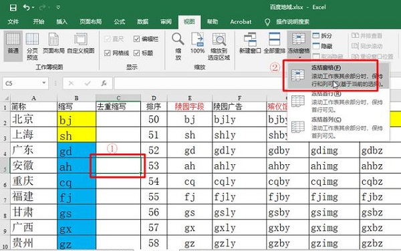This screenshot has width=401, height=251.
Task: Click the 拆分 split button
Action: [322, 36]
